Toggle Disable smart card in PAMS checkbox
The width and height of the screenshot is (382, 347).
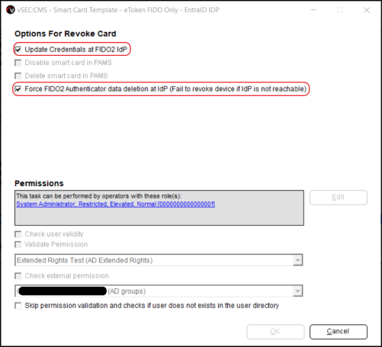pos(18,63)
